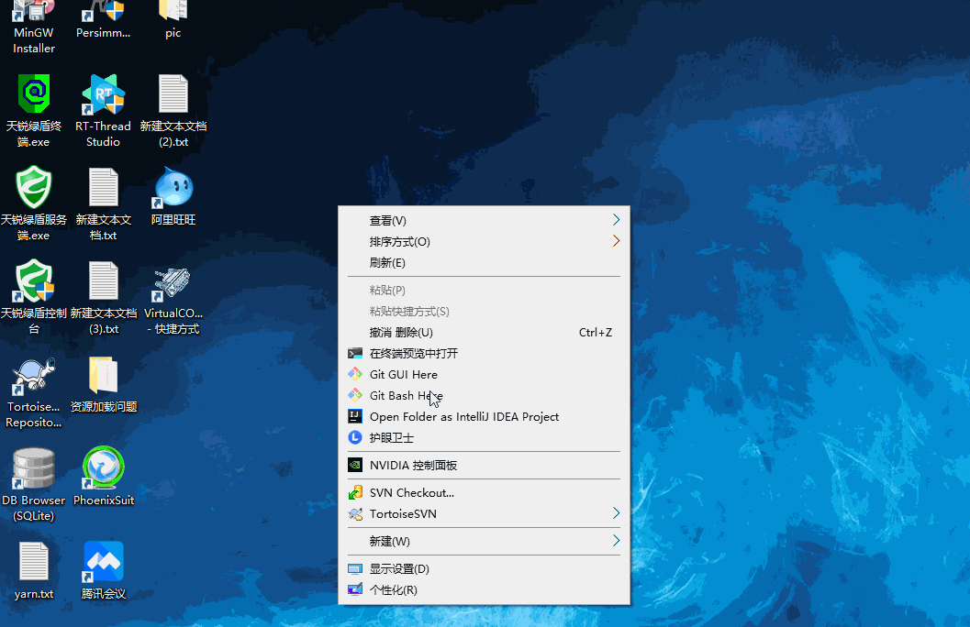Expand the 排序方式(O) submenu
This screenshot has width=970, height=627.
click(x=484, y=241)
